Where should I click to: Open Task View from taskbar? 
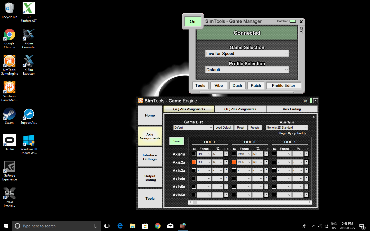coord(107,226)
